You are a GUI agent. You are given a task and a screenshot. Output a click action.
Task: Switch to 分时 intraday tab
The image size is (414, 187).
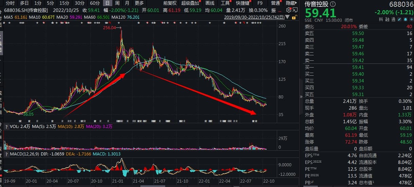tap(10, 3)
